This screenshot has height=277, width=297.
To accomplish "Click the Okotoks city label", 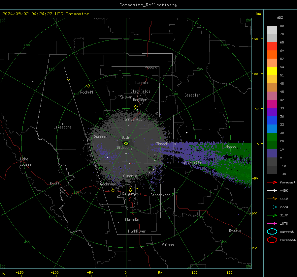I will [132, 220].
